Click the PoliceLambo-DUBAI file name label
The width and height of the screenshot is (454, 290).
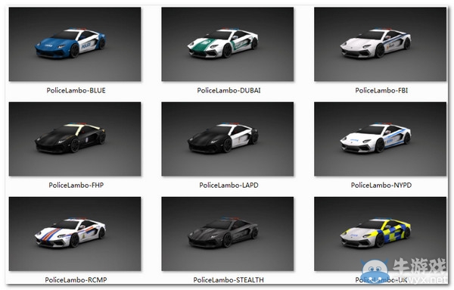point(229,90)
